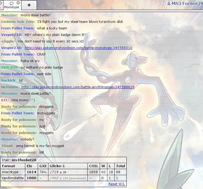Click Vesper238 on the plain badge message
Viewport: 203px width, 189px height.
[12, 35]
